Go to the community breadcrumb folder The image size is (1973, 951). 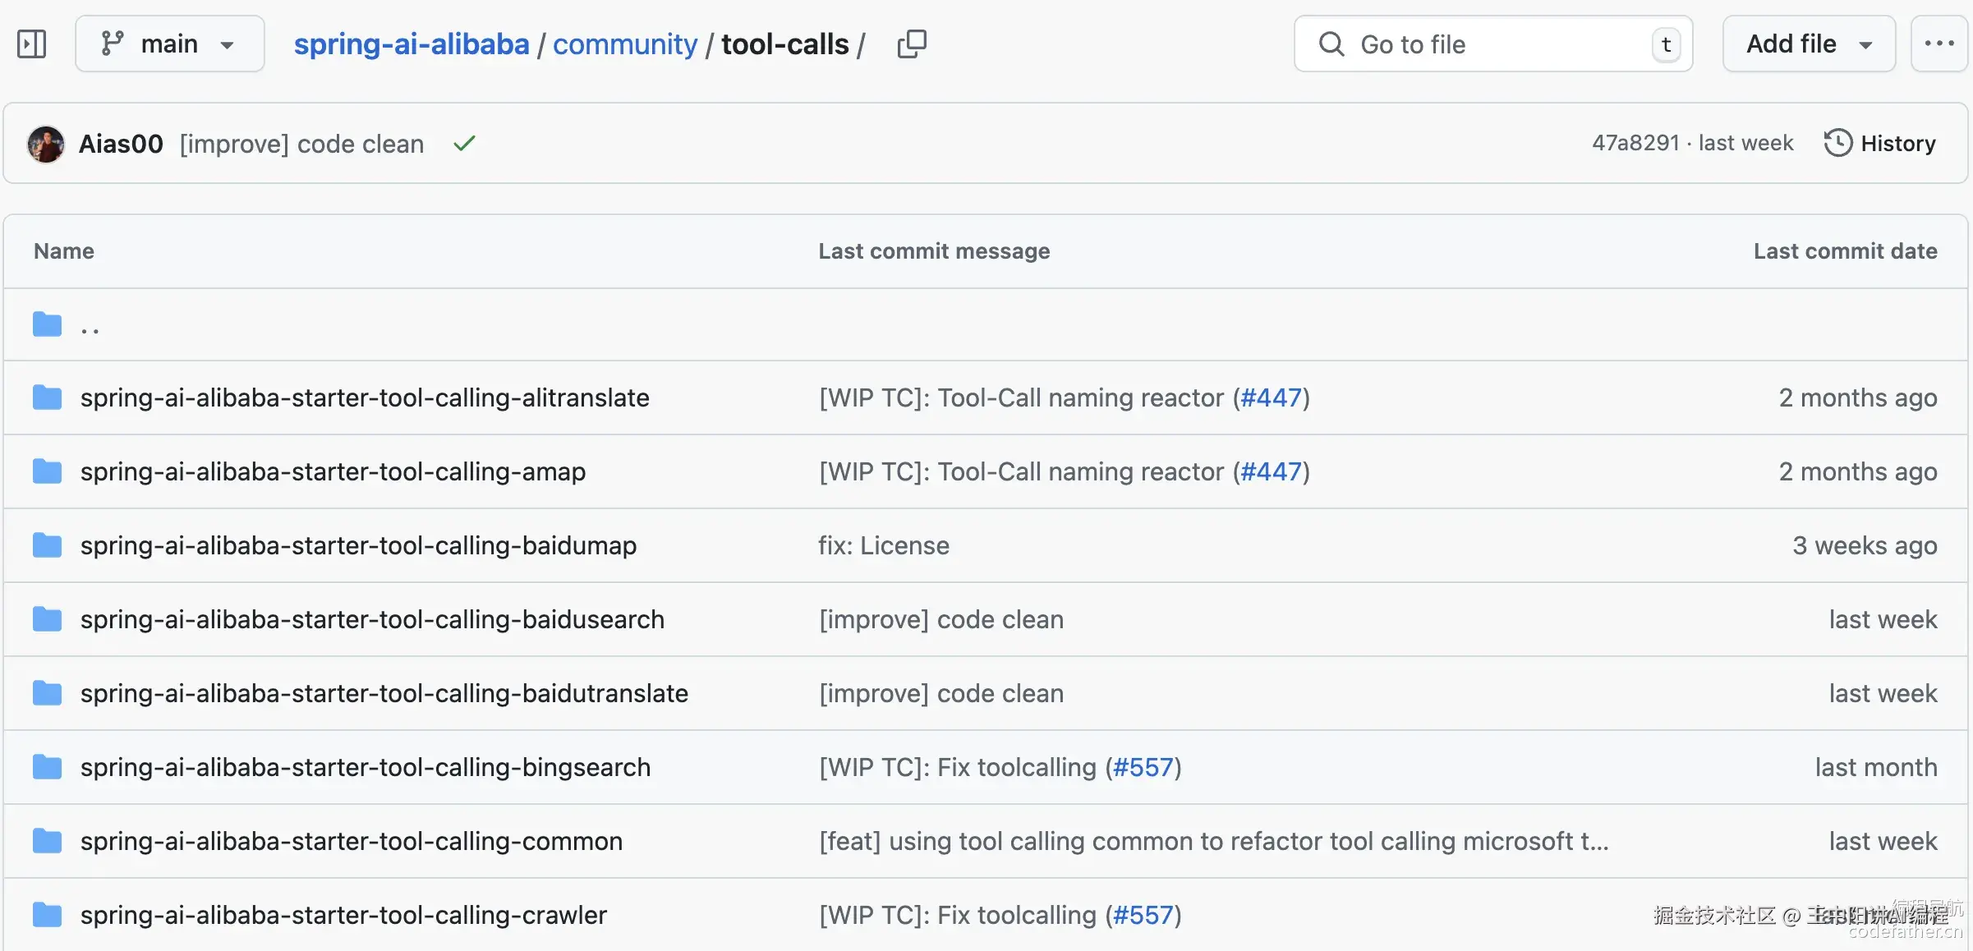click(624, 44)
